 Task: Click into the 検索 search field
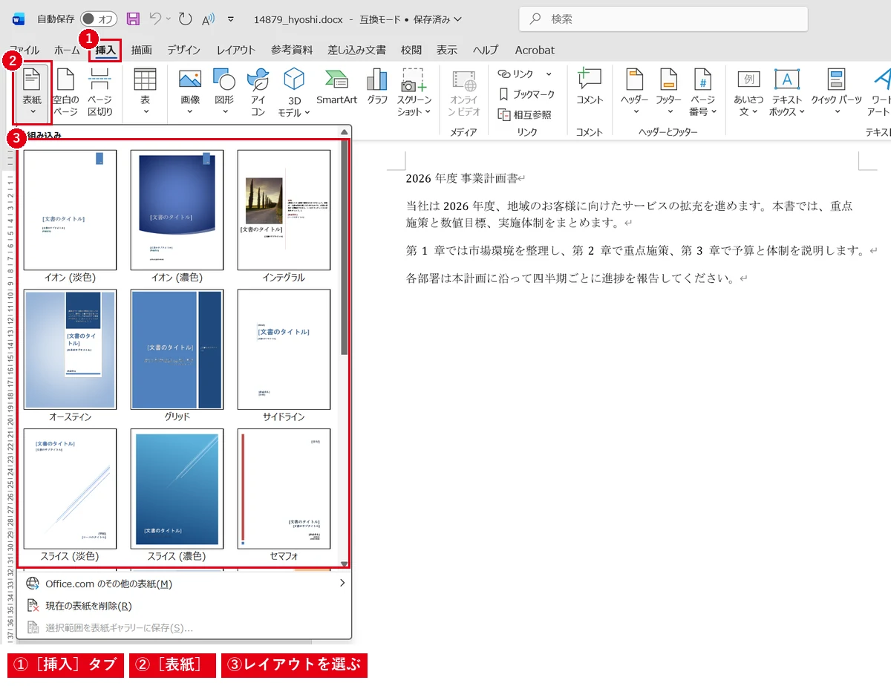[x=664, y=19]
